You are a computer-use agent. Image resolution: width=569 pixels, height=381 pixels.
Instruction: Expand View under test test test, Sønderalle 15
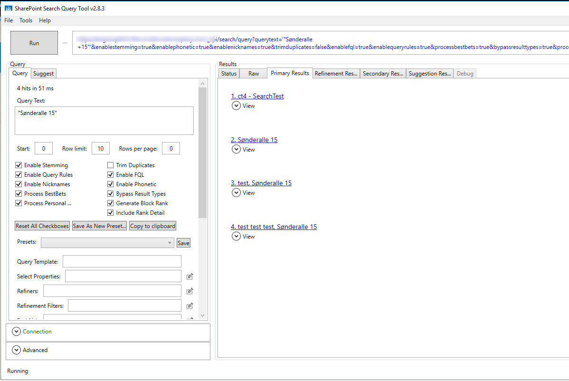(x=236, y=236)
